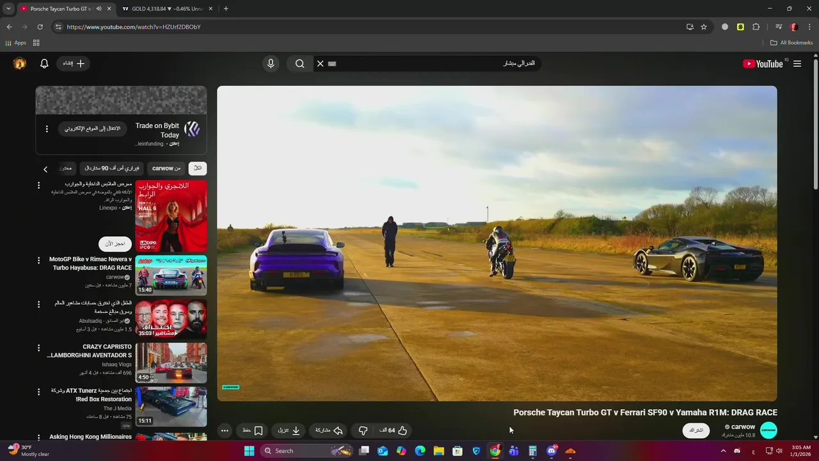This screenshot has height=461, width=819.
Task: Open the MotoGP Bike v Rimac Nevera thumbnail
Action: (171, 275)
